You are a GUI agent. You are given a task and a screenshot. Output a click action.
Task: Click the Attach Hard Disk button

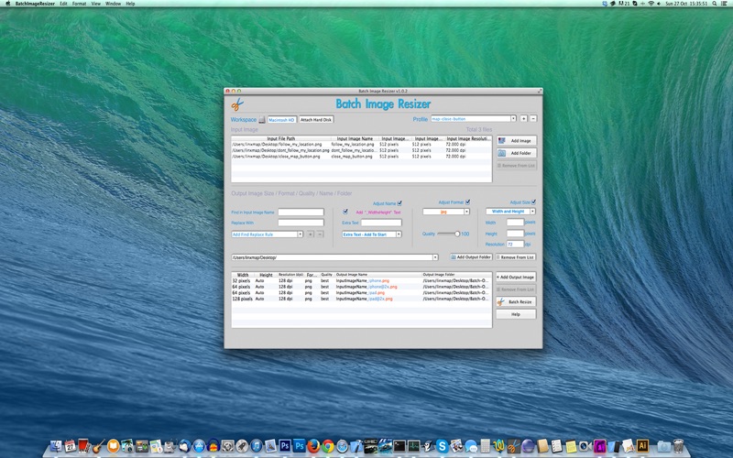coord(316,120)
